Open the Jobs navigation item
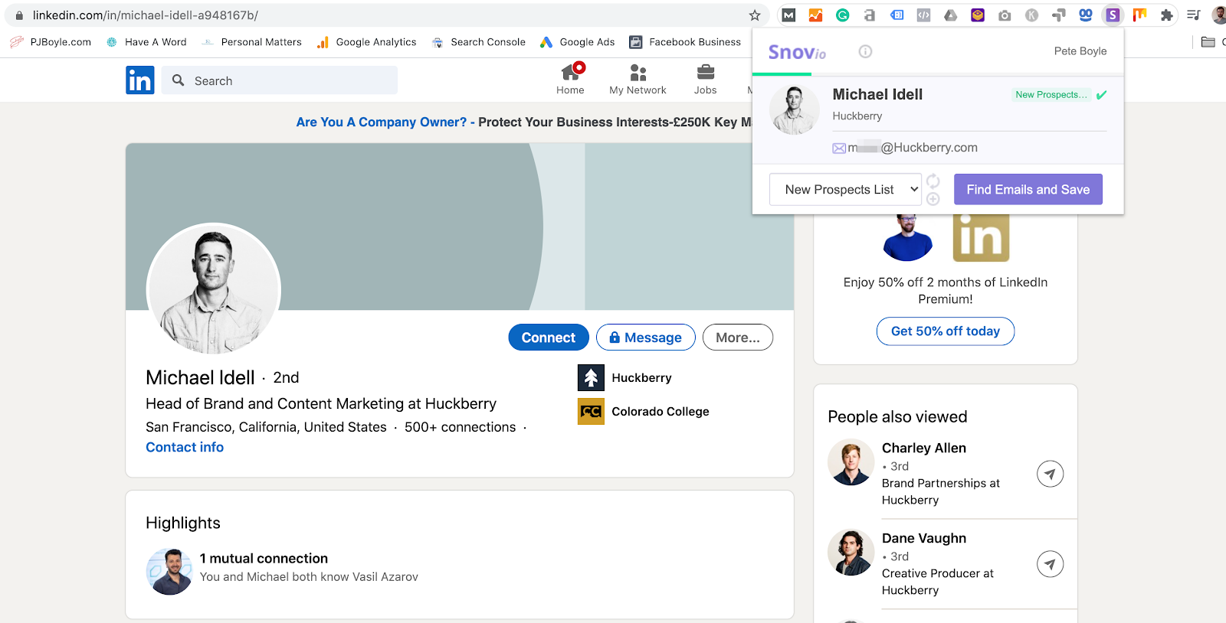Screen dimensions: 1226x623 click(x=705, y=80)
